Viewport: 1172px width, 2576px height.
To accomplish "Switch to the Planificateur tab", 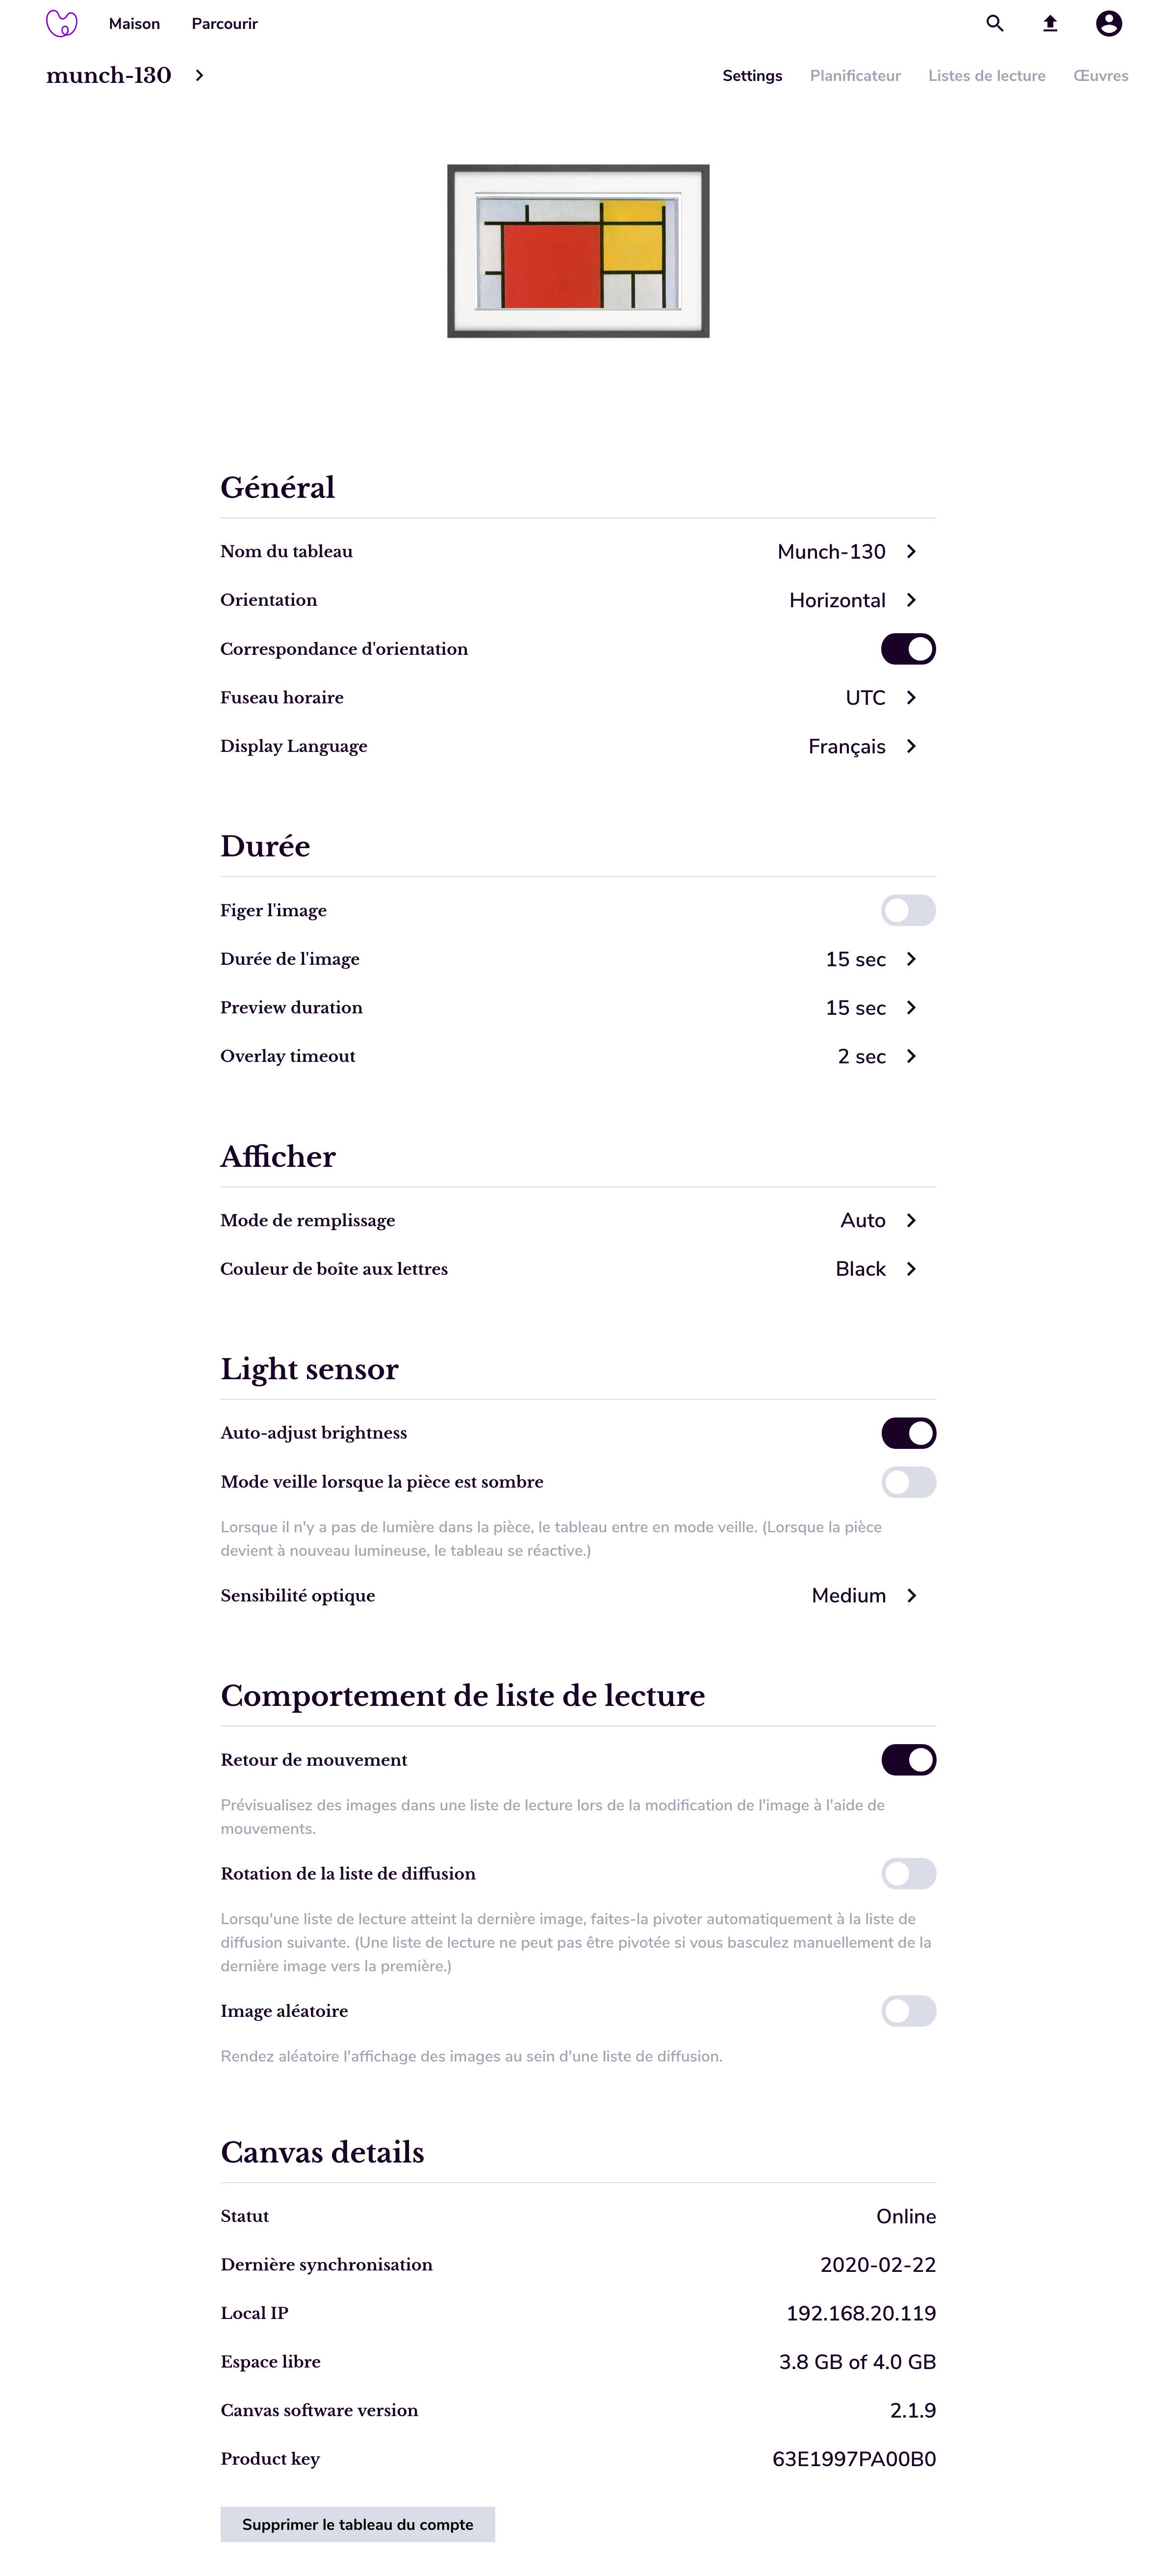I will (x=855, y=76).
